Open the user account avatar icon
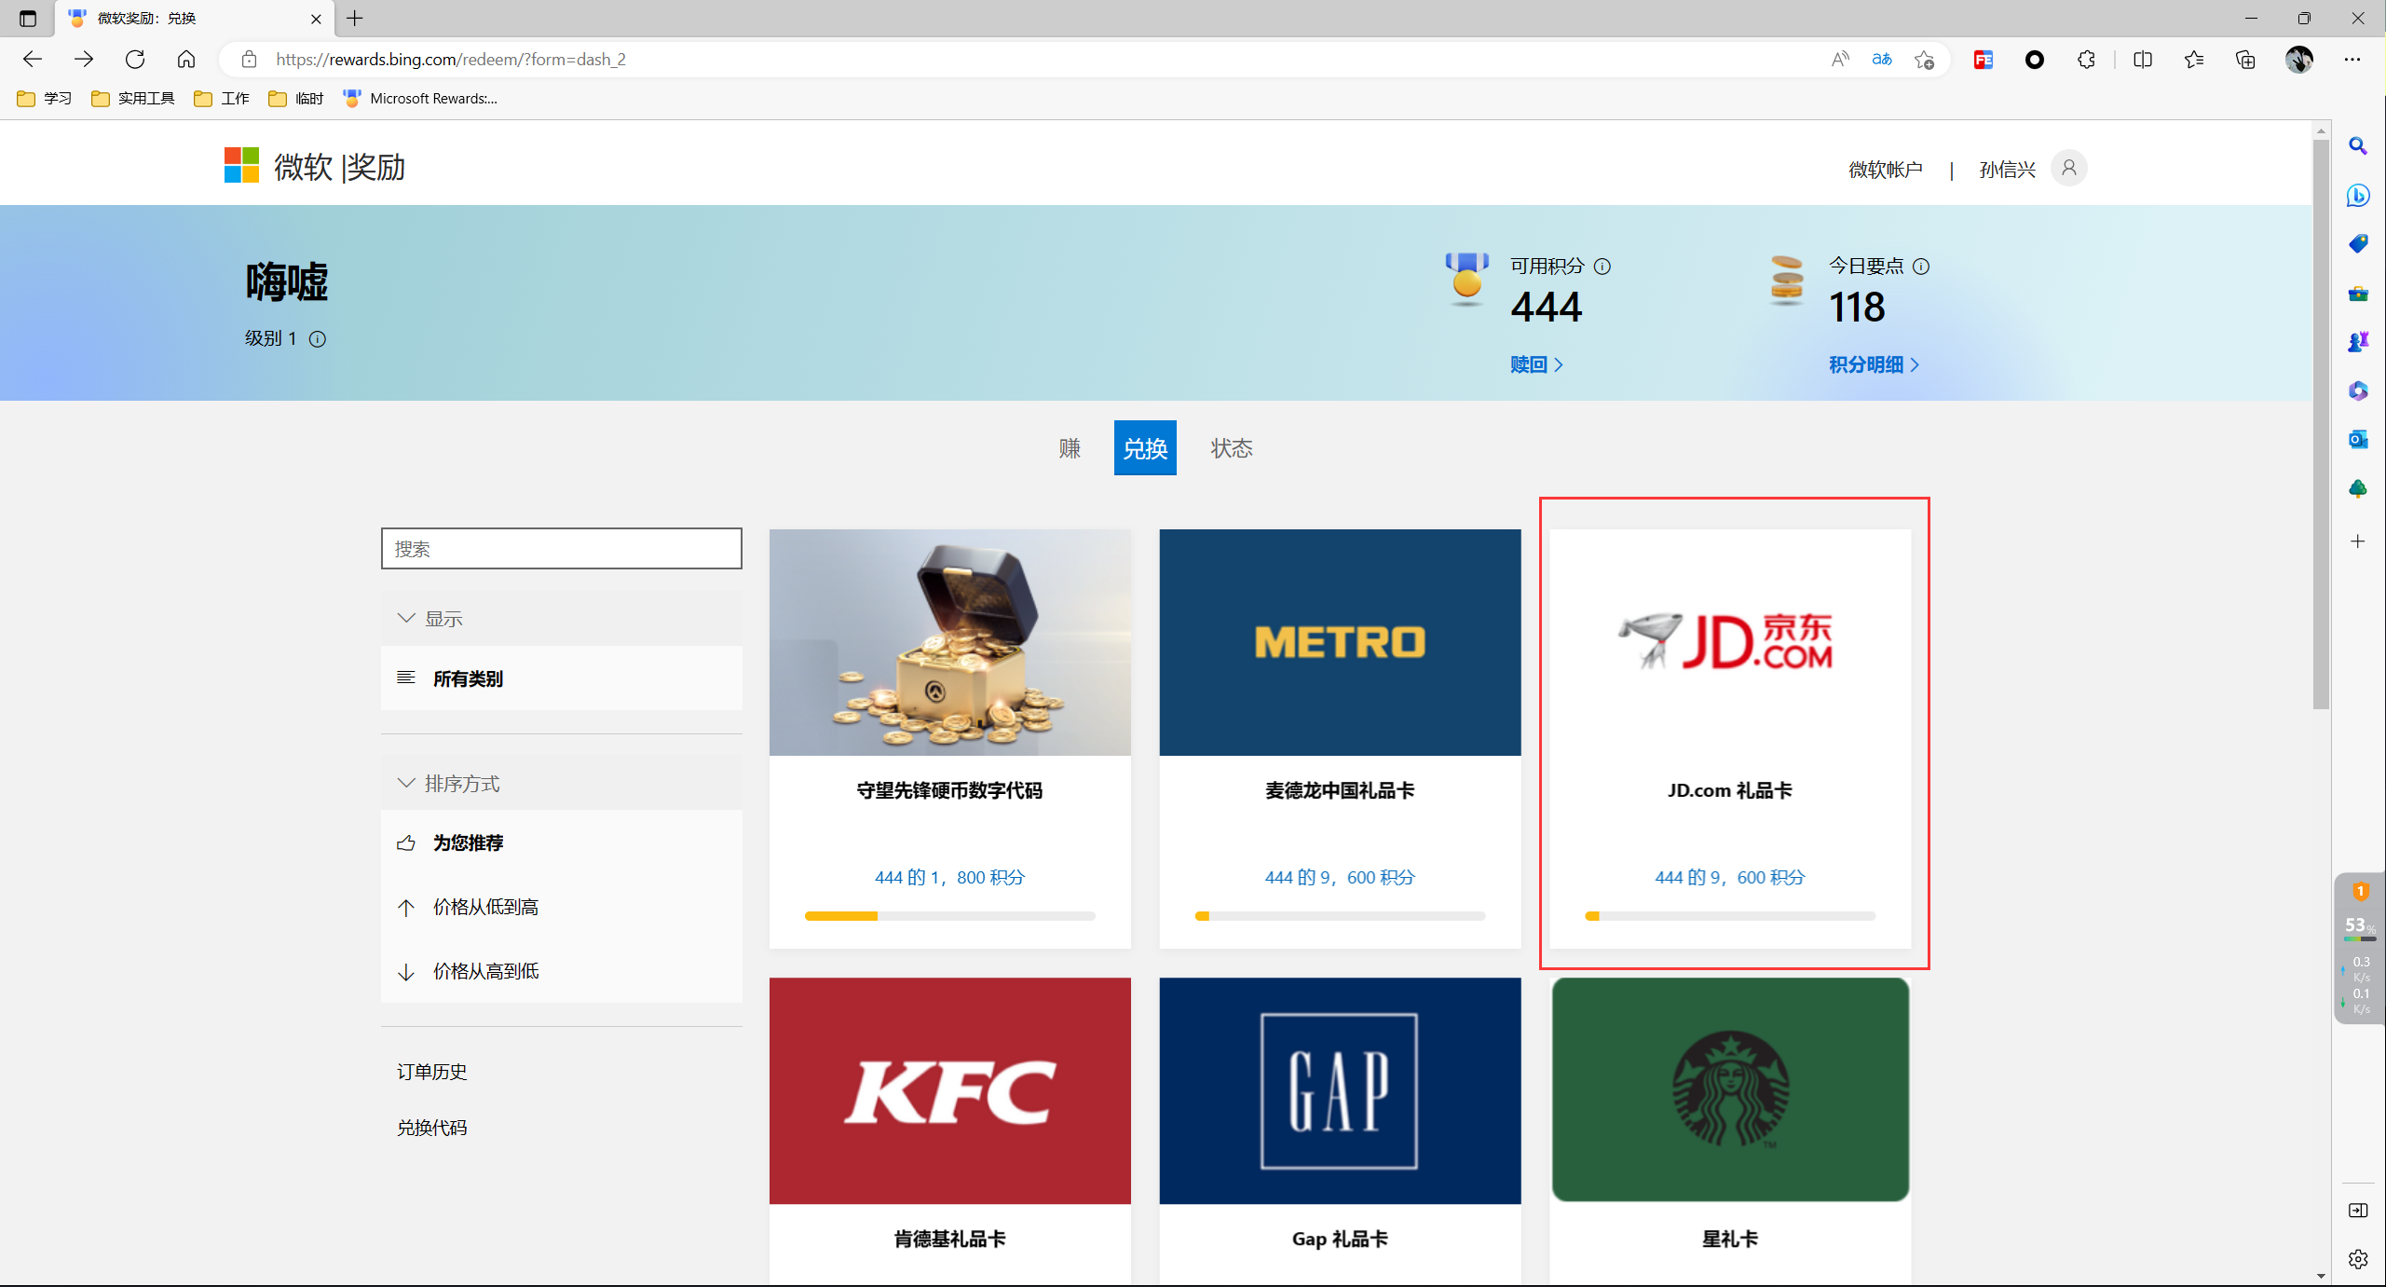This screenshot has height=1287, width=2386. (2069, 168)
